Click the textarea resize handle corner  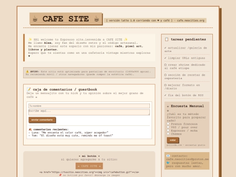click(149, 115)
